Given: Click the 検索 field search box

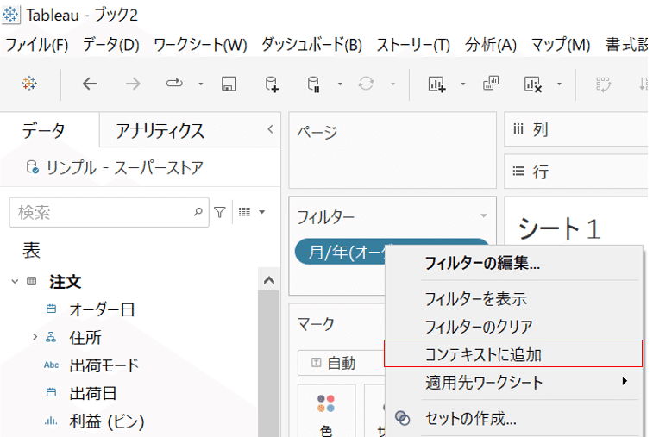Looking at the screenshot, I should tap(109, 212).
